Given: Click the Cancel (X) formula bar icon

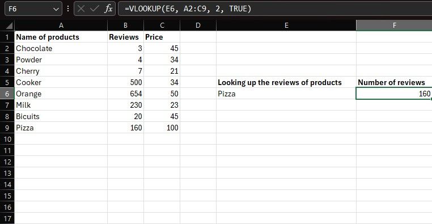Looking at the screenshot, I should (x=81, y=9).
